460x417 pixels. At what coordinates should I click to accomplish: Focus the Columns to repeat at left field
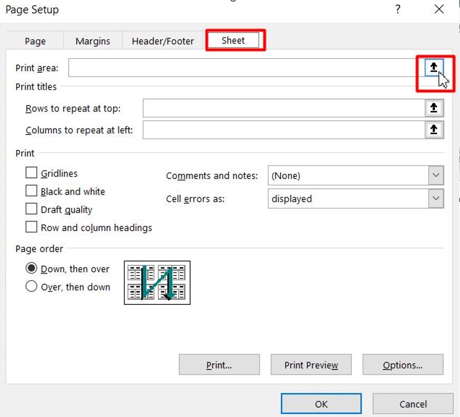[x=284, y=130]
